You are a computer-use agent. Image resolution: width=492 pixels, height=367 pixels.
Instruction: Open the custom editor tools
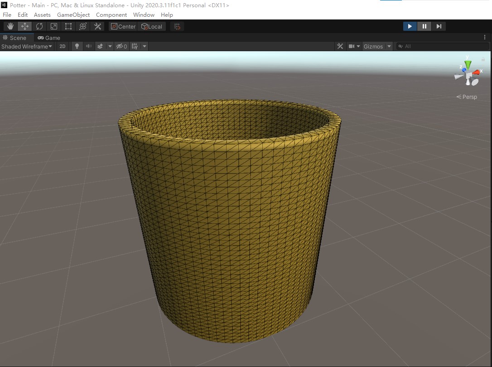97,26
